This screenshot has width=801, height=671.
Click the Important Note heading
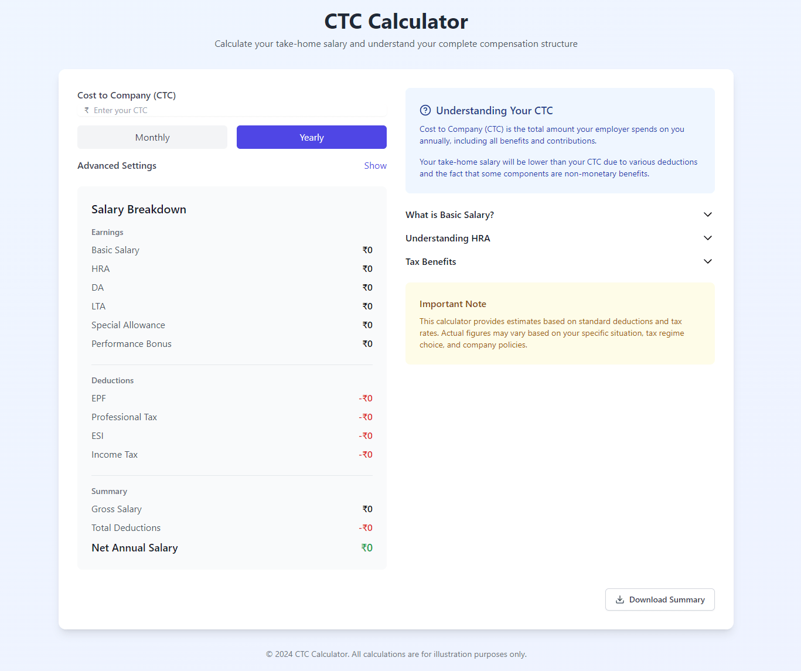(x=452, y=304)
